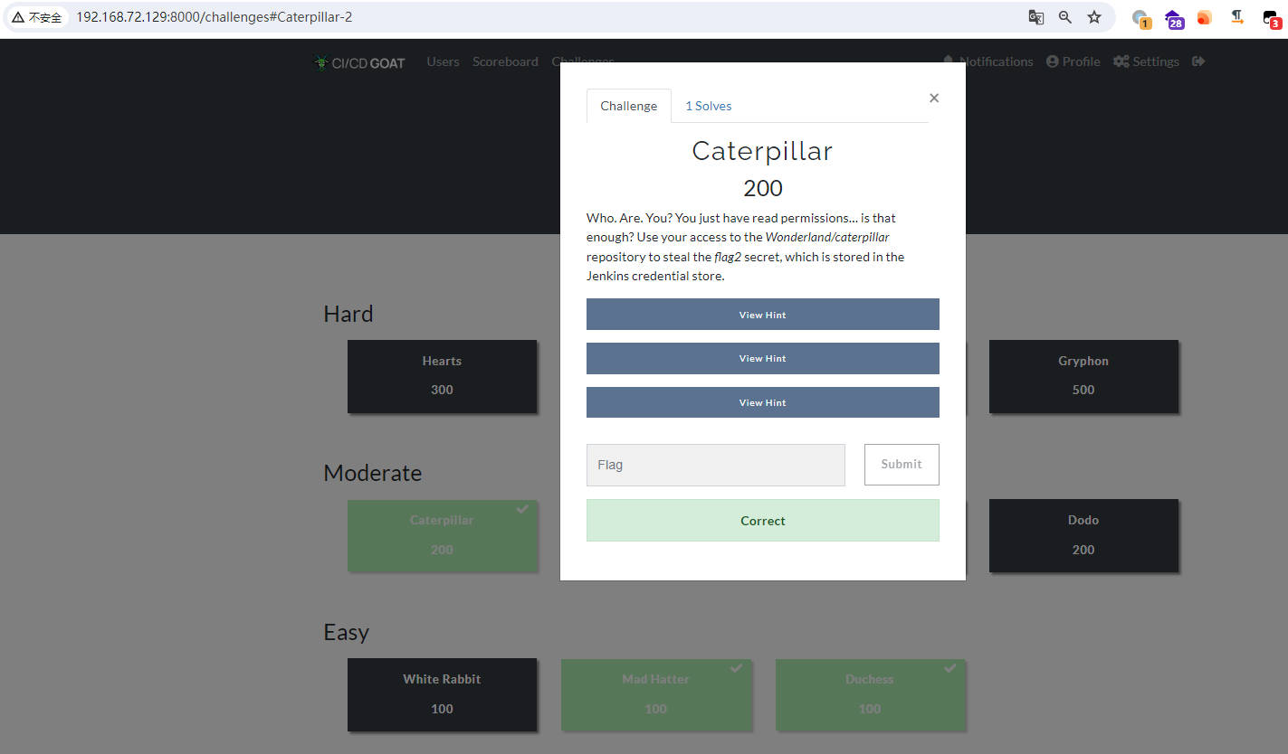Open Notifications in the navbar
Image resolution: width=1288 pixels, height=754 pixels.
(987, 61)
